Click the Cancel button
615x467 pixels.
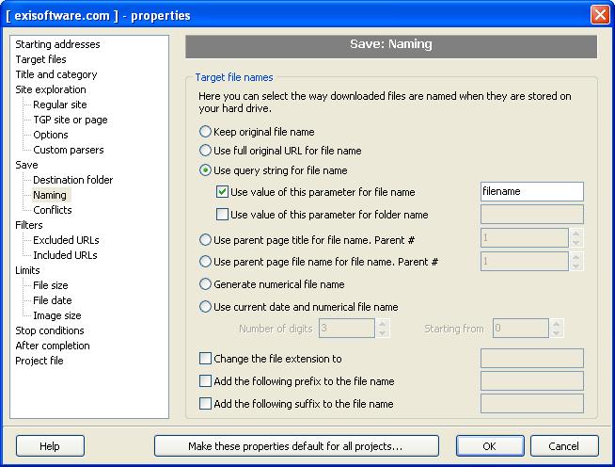tap(564, 445)
